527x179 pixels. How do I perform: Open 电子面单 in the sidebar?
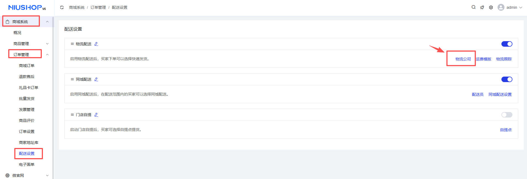(x=27, y=164)
